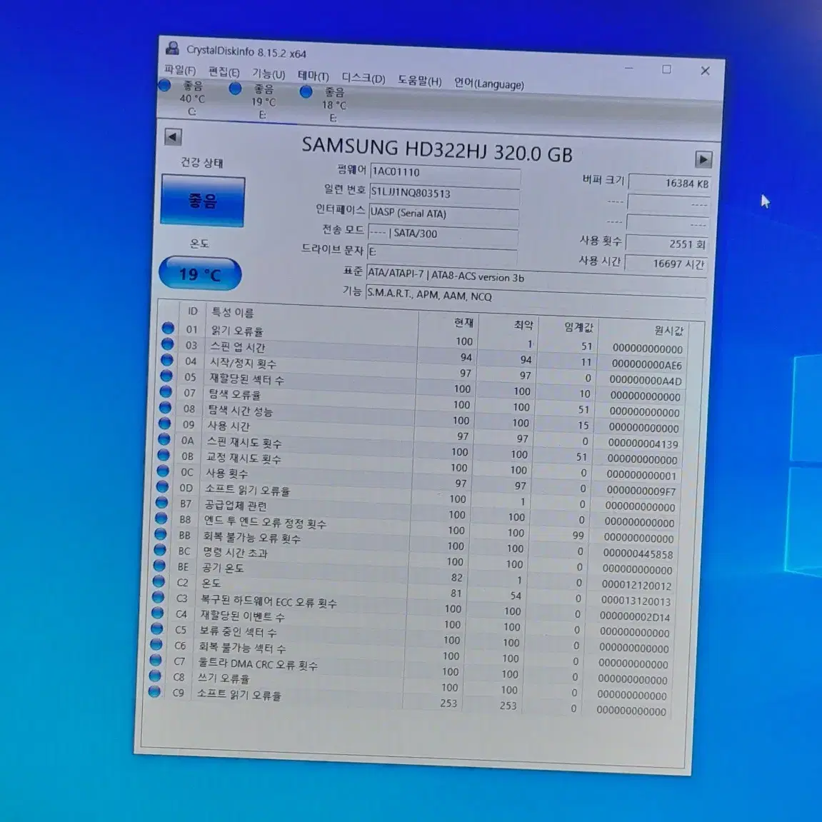Click the status dot for ID 08
This screenshot has width=822, height=822.
(x=165, y=407)
